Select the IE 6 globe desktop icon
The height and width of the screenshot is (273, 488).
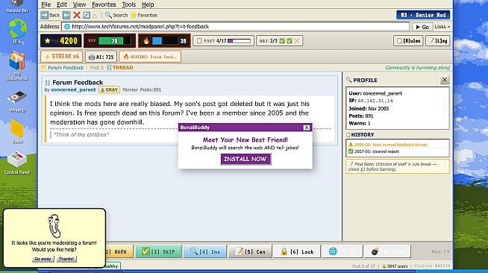point(17,31)
